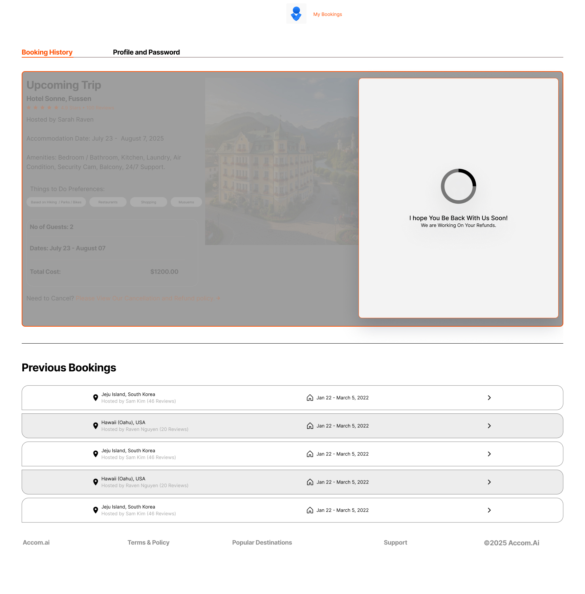Click the second Hosted by Raven Nguyen (20 Reviews) line
Image resolution: width=585 pixels, height=594 pixels.
pos(145,486)
